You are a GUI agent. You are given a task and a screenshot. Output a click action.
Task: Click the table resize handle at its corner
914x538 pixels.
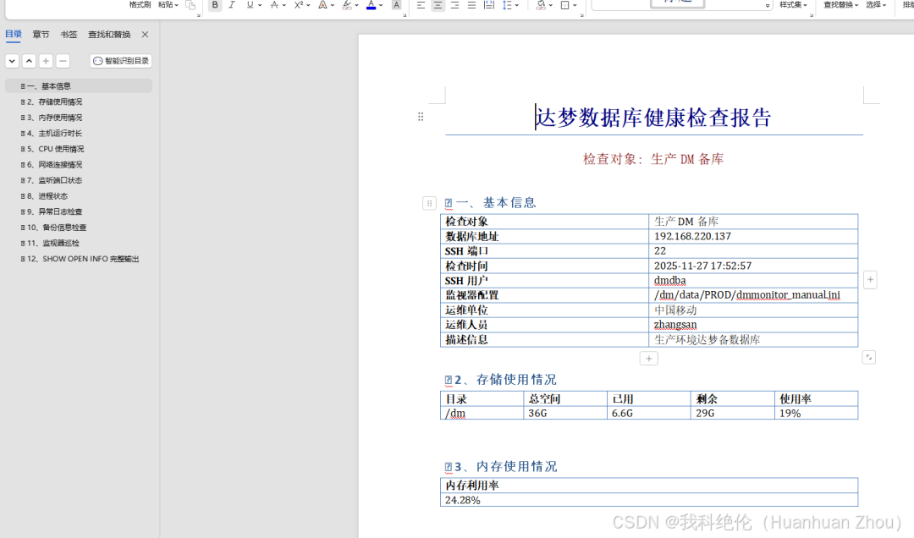pos(868,357)
